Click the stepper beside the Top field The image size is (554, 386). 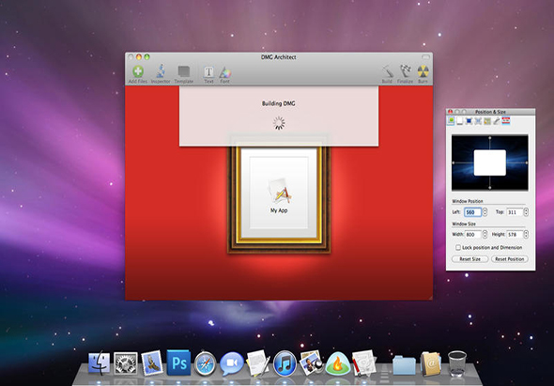click(526, 212)
